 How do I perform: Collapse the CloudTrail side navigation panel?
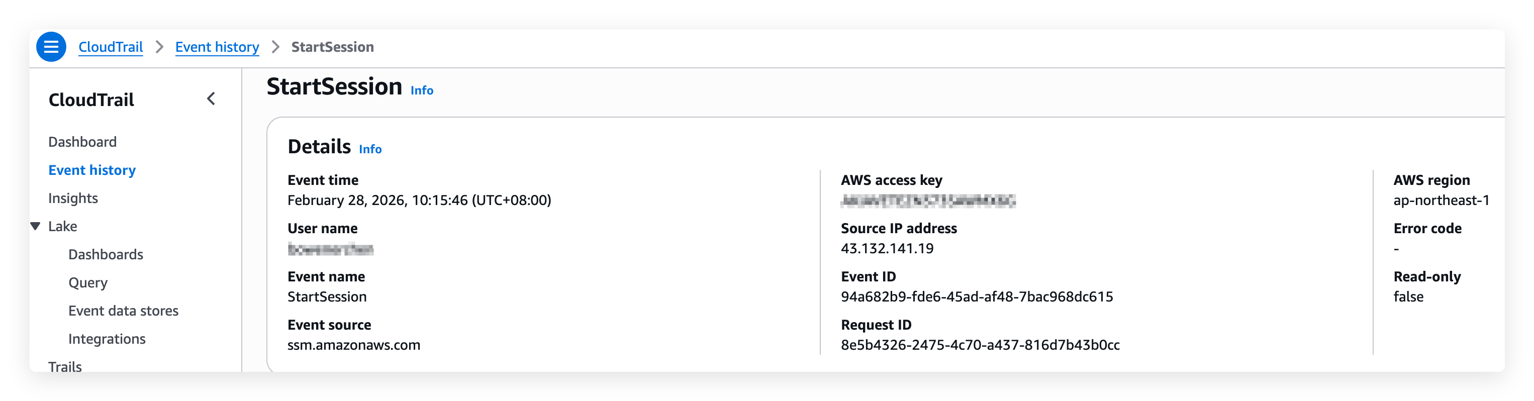tap(211, 99)
